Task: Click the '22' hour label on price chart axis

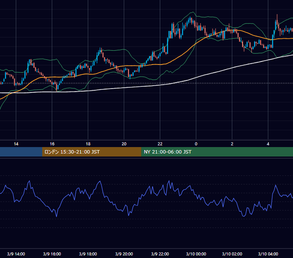Action: (x=160, y=144)
